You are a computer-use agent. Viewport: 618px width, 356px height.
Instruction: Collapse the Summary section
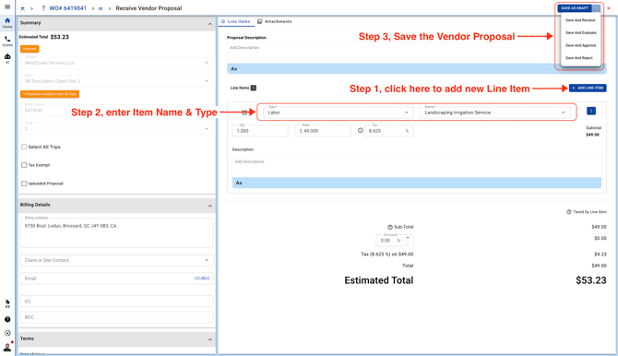point(209,24)
